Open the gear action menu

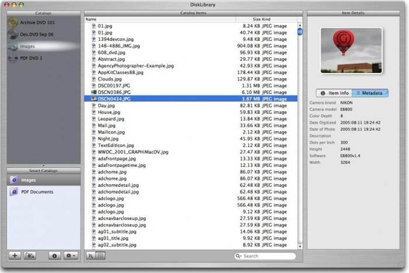point(71,256)
